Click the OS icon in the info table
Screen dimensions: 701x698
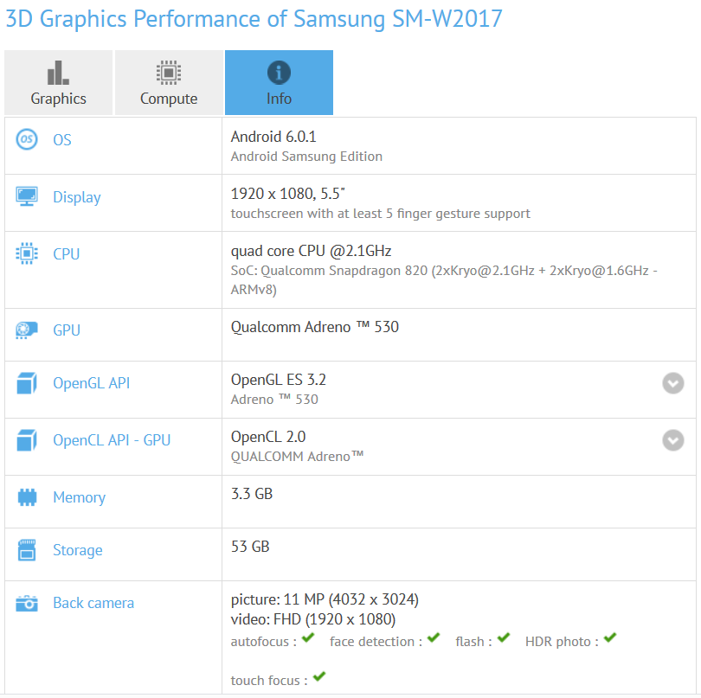[x=27, y=139]
